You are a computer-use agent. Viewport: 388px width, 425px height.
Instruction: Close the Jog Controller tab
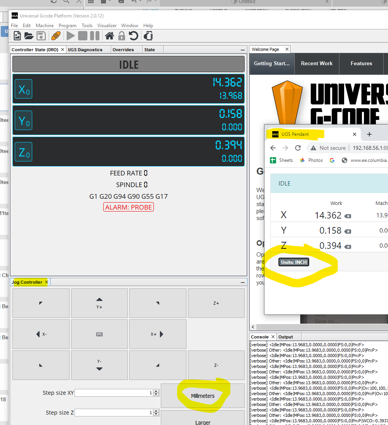[x=46, y=282]
